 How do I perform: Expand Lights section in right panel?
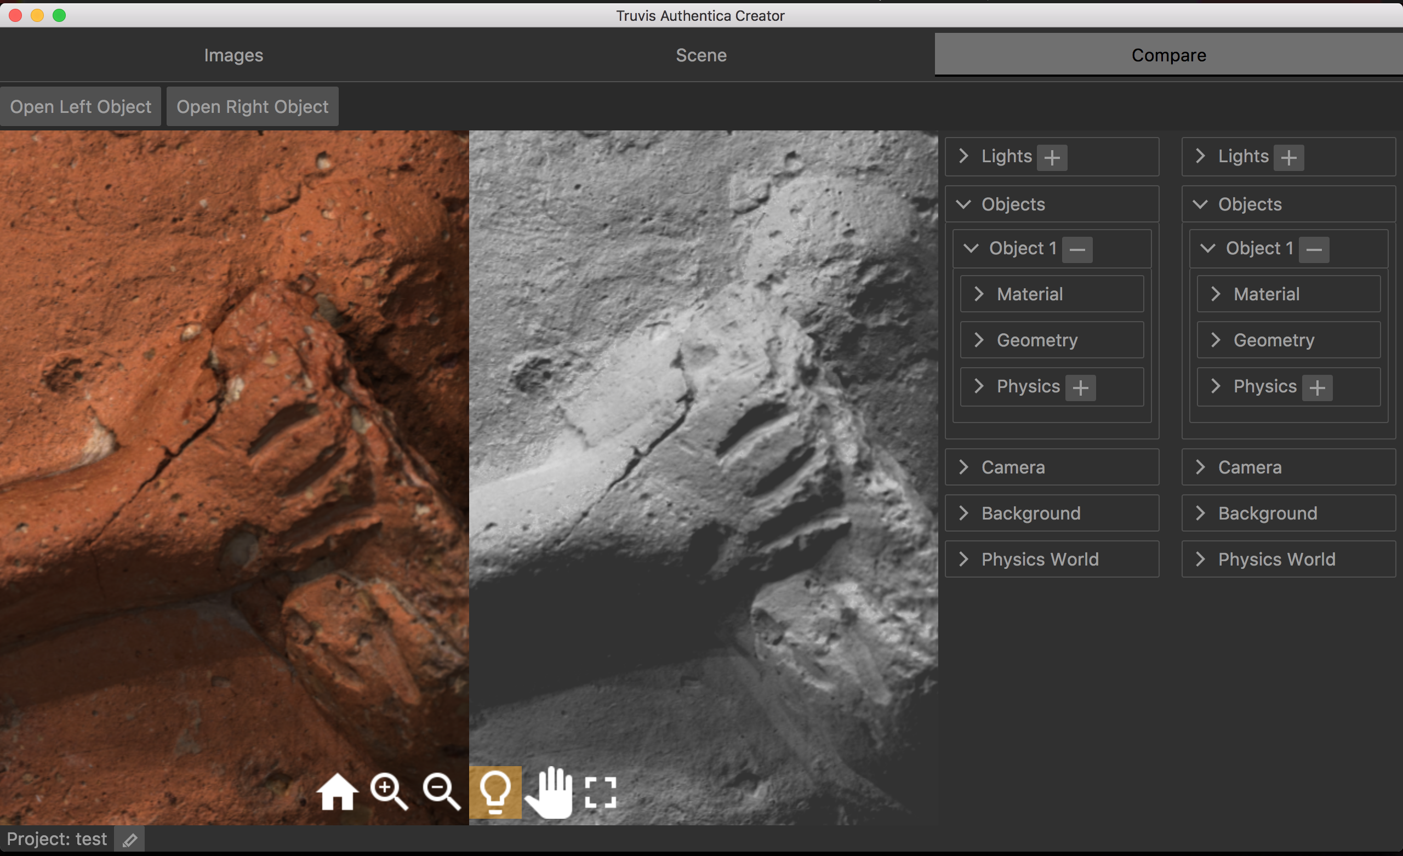pyautogui.click(x=1200, y=156)
